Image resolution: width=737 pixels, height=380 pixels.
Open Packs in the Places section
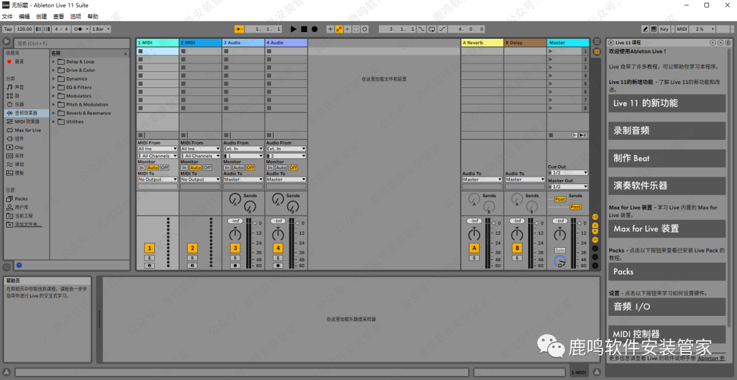coord(21,199)
